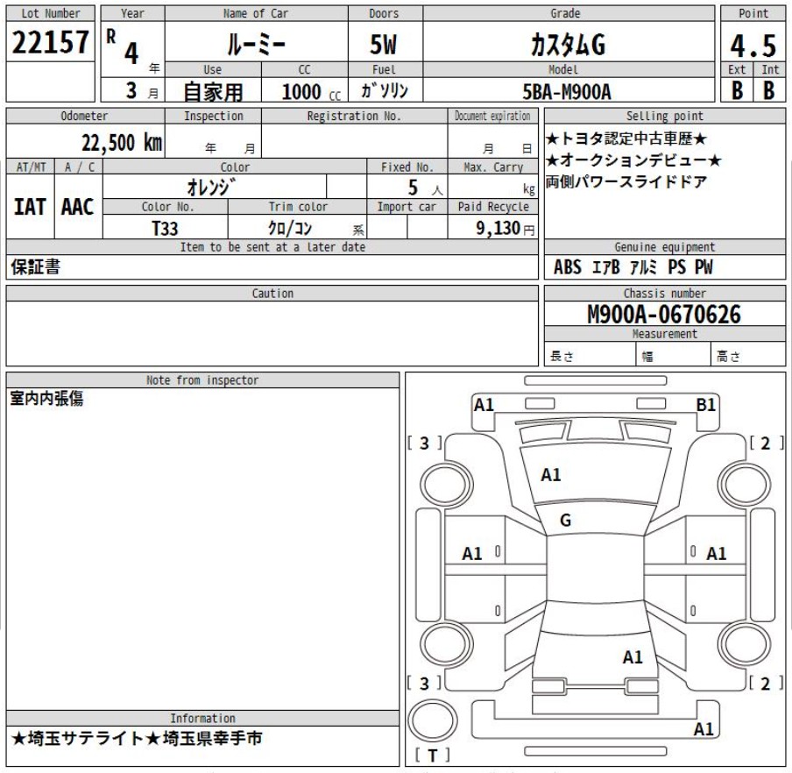Click the paid recycle amount 9,130円
The width and height of the screenshot is (792, 773).
coord(505,229)
